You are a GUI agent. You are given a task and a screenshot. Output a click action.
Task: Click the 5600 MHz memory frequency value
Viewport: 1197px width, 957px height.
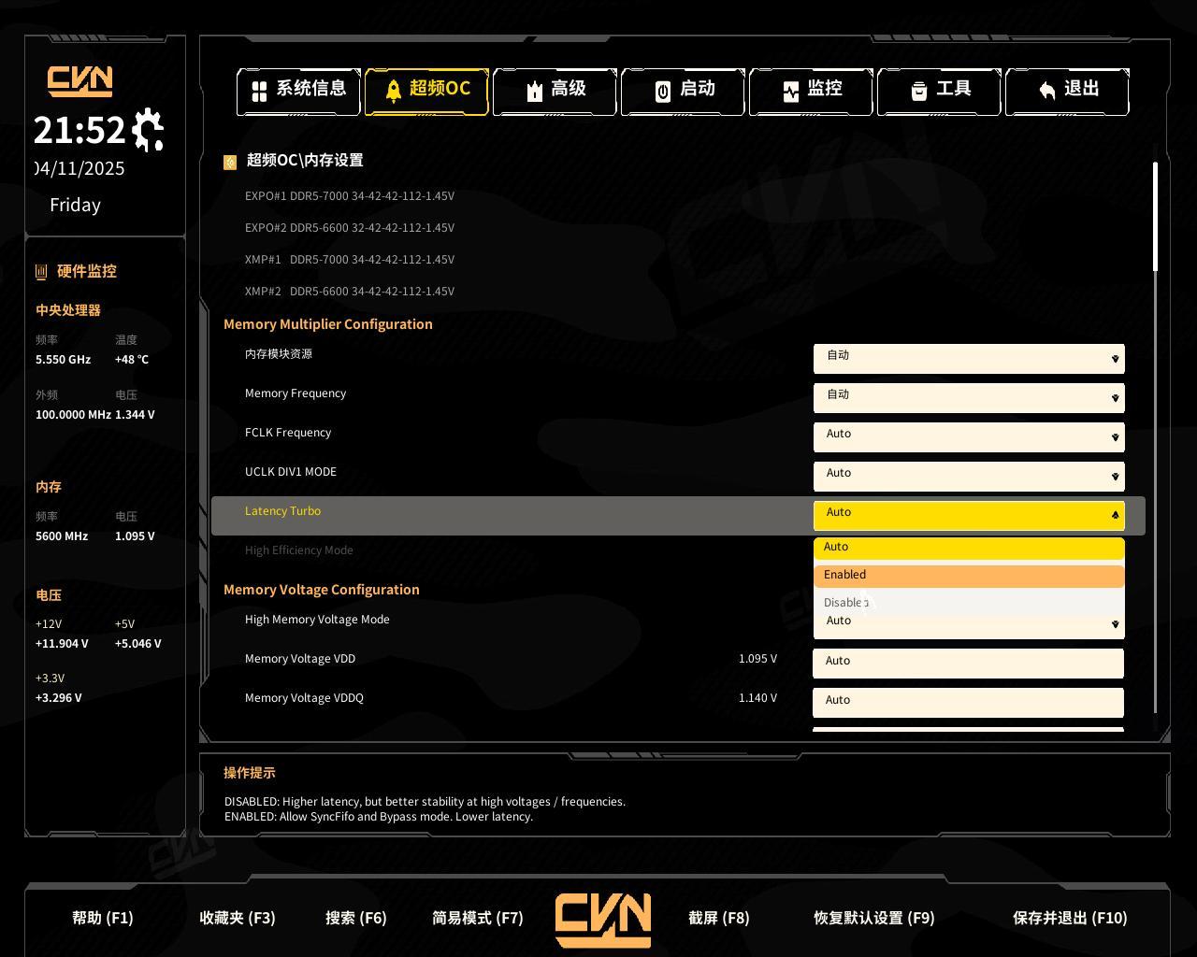pos(62,536)
